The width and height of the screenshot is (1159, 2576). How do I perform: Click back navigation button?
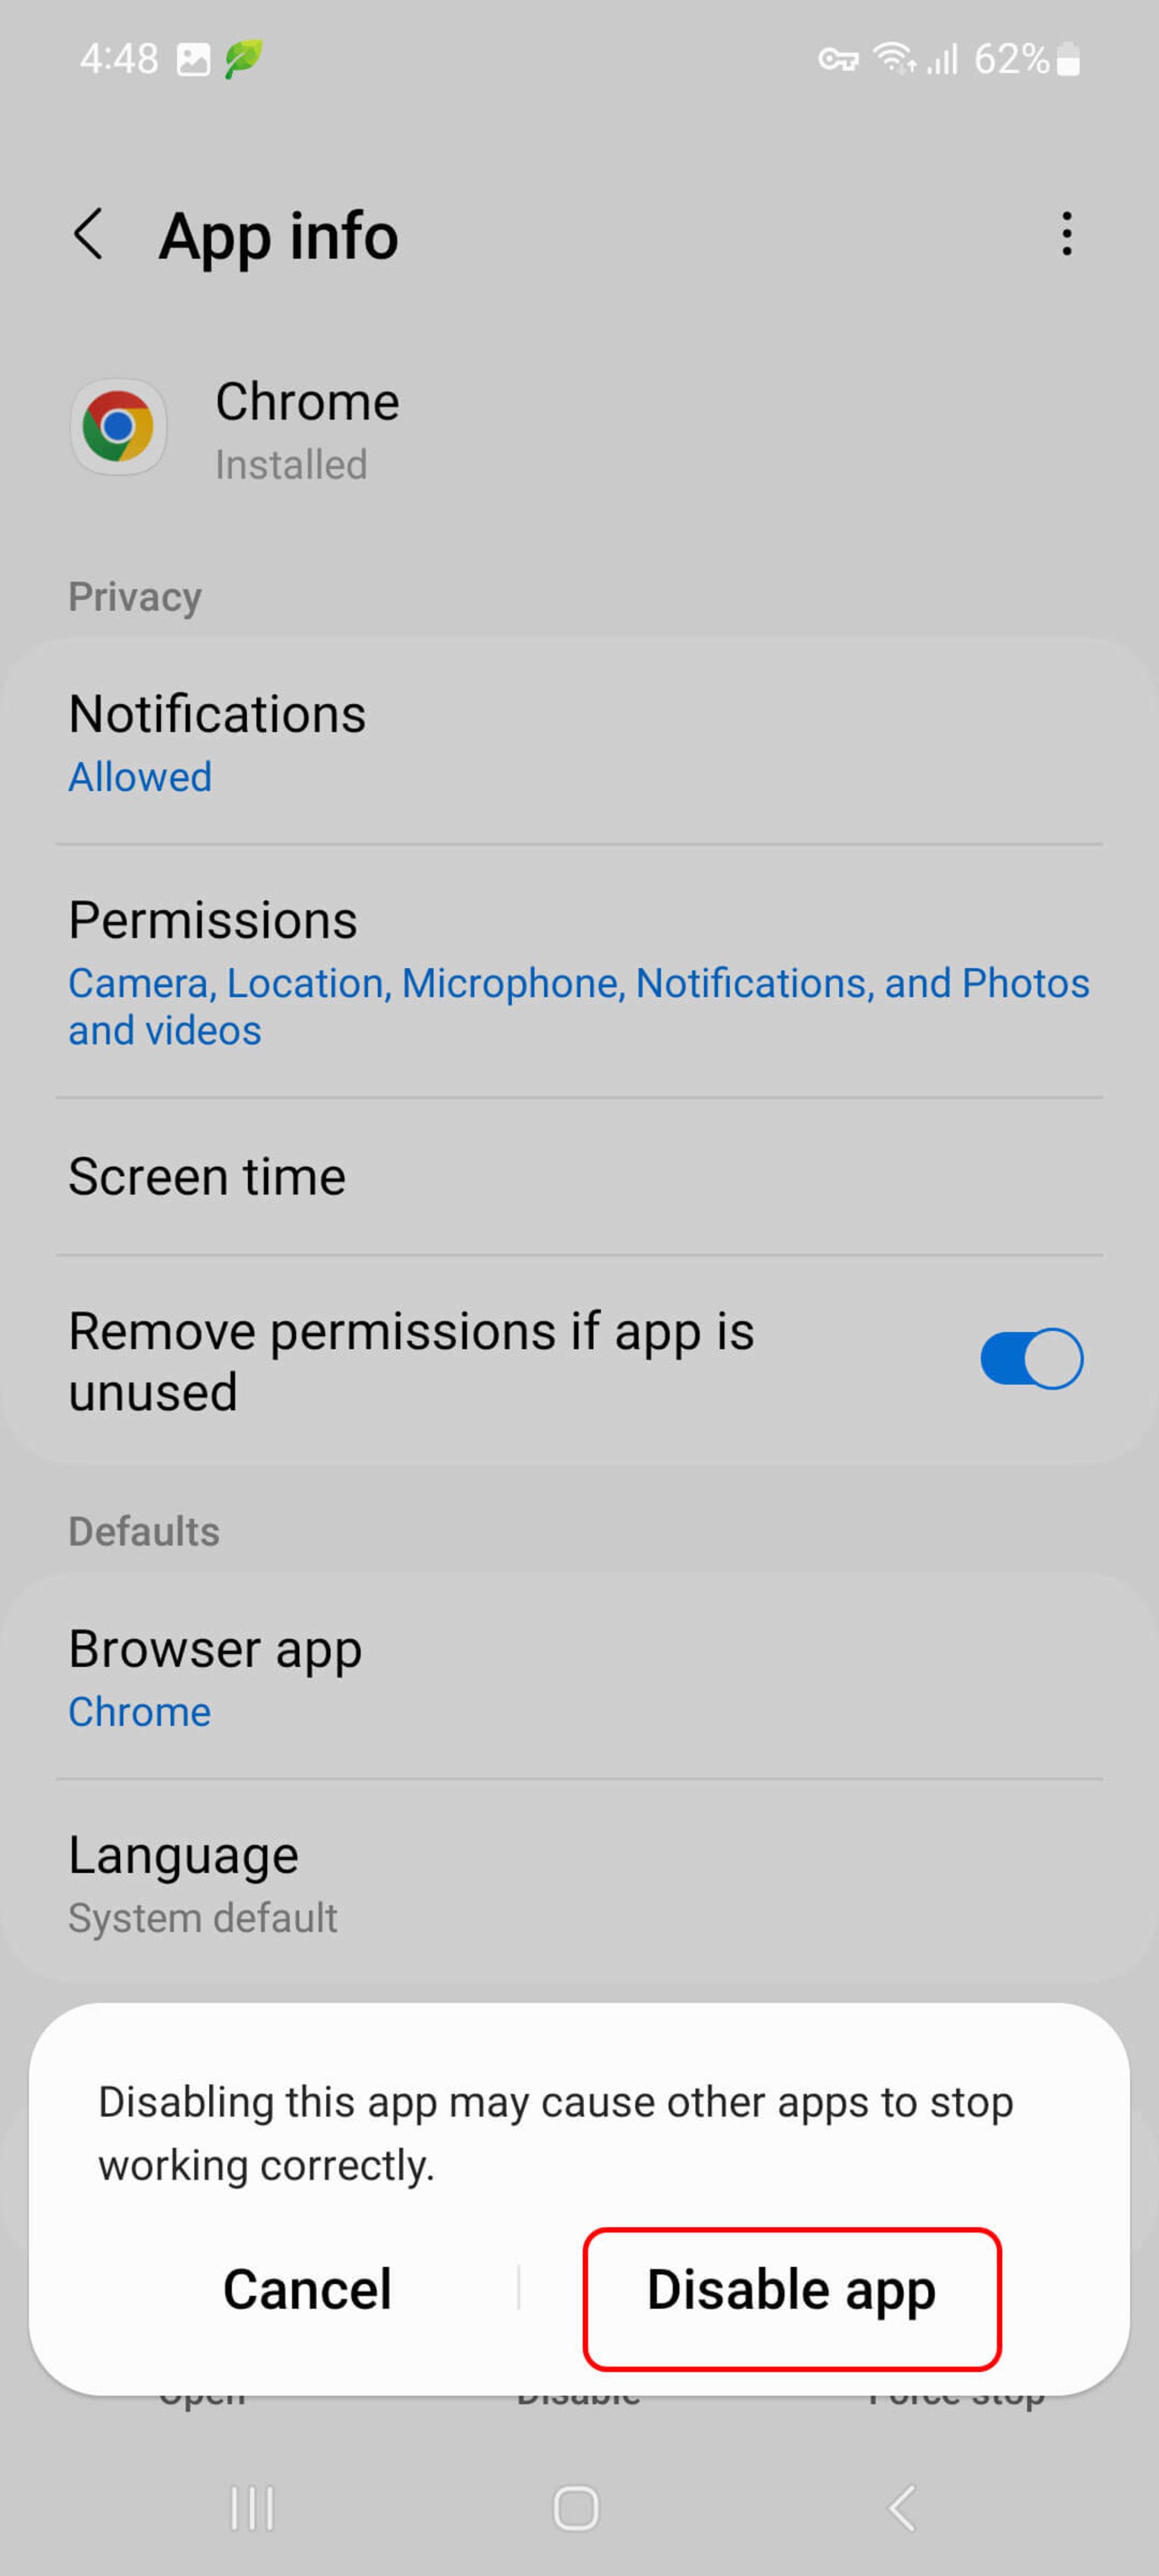(89, 232)
